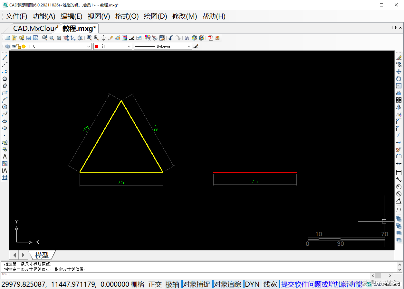Select the Mirror tool
The width and height of the screenshot is (404, 289).
click(399, 107)
